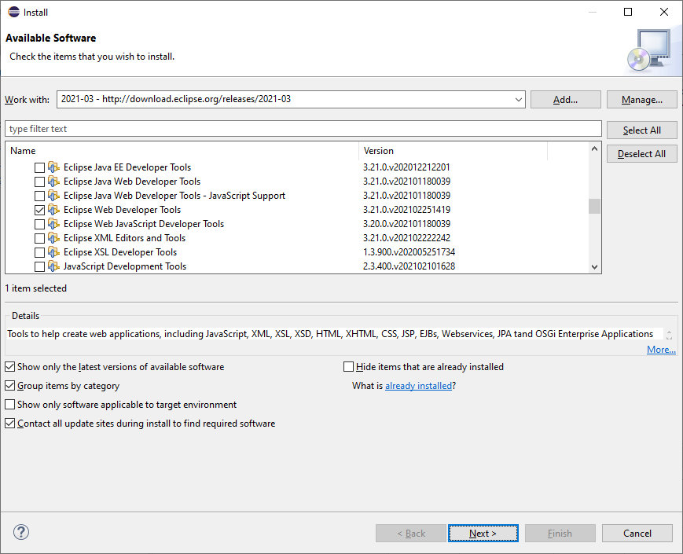683x554 pixels.
Task: Open the Work with dropdown arrow
Action: [x=518, y=100]
